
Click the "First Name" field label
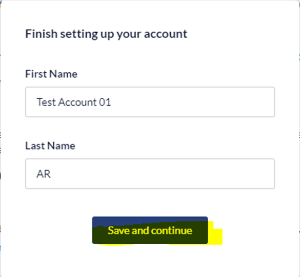(51, 74)
